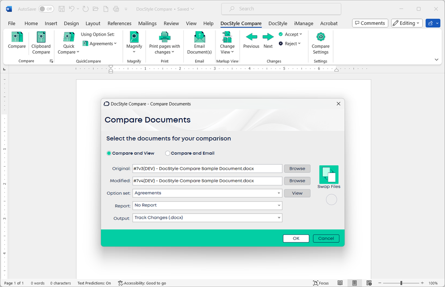Open the DocStyle tab

(278, 23)
